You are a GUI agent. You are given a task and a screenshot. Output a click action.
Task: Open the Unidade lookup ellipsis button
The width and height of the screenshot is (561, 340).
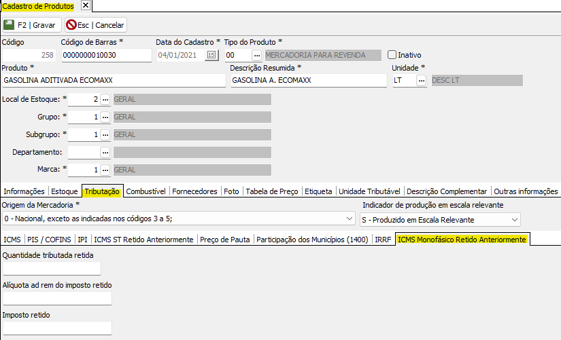coord(422,81)
